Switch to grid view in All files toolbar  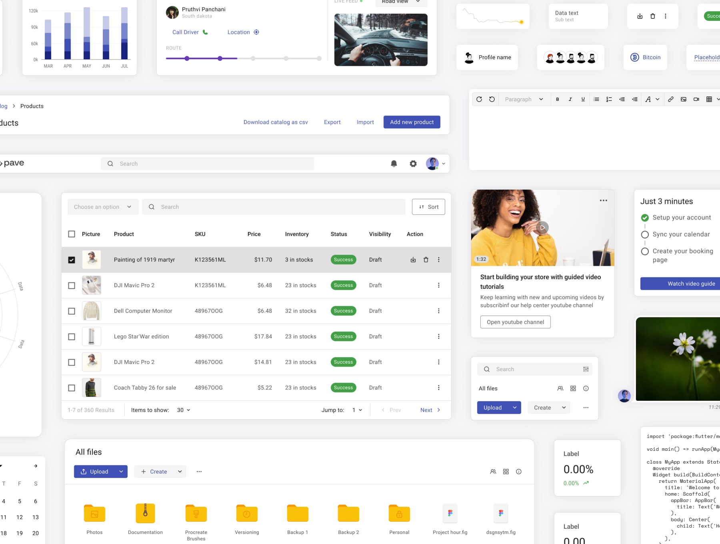[506, 472]
